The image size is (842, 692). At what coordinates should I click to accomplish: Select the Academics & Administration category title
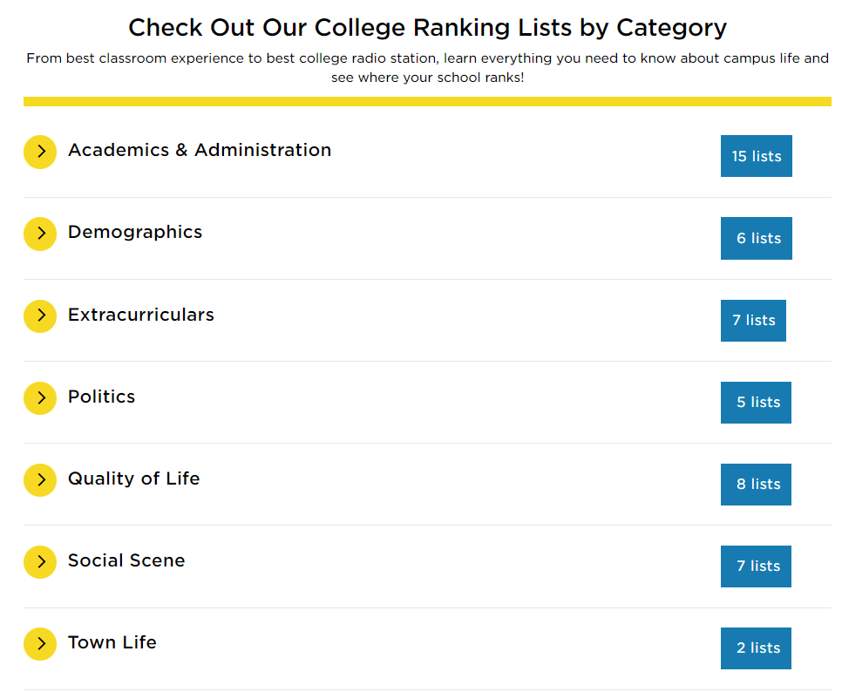click(200, 150)
